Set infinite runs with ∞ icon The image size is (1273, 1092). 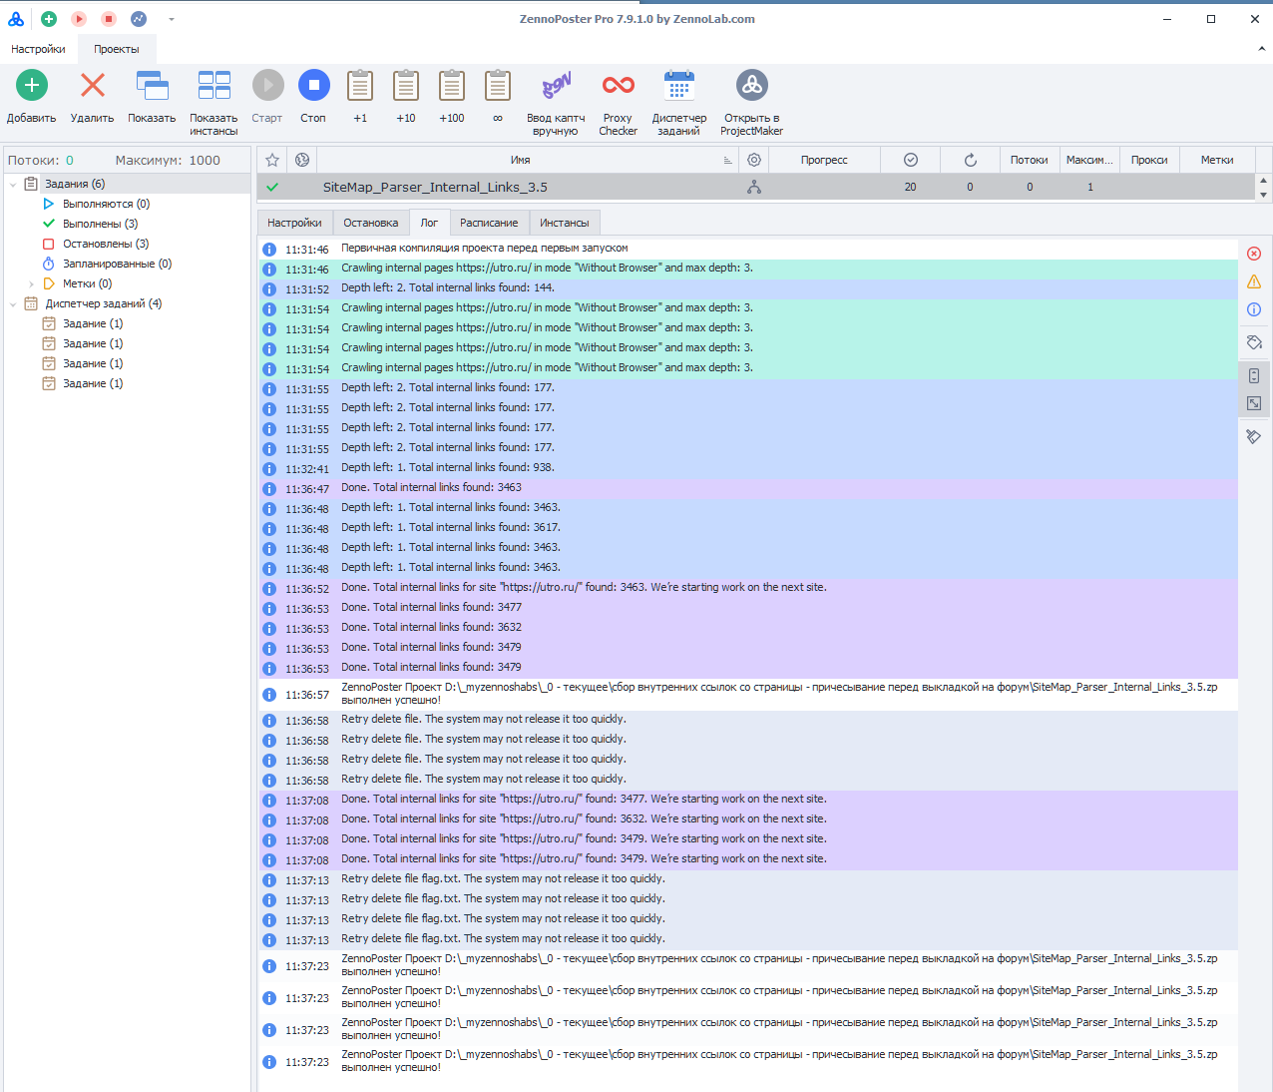click(x=498, y=86)
